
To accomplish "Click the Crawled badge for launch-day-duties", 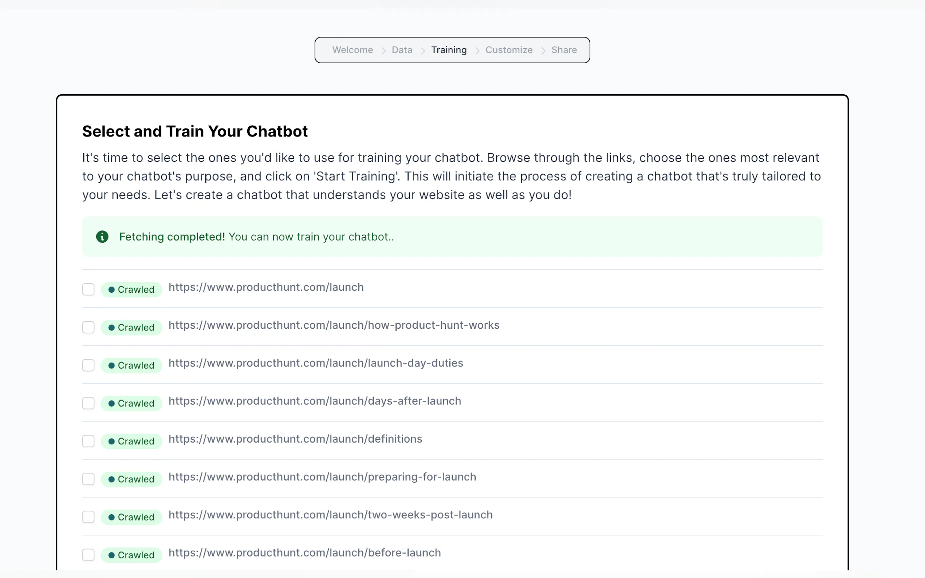I will [131, 365].
